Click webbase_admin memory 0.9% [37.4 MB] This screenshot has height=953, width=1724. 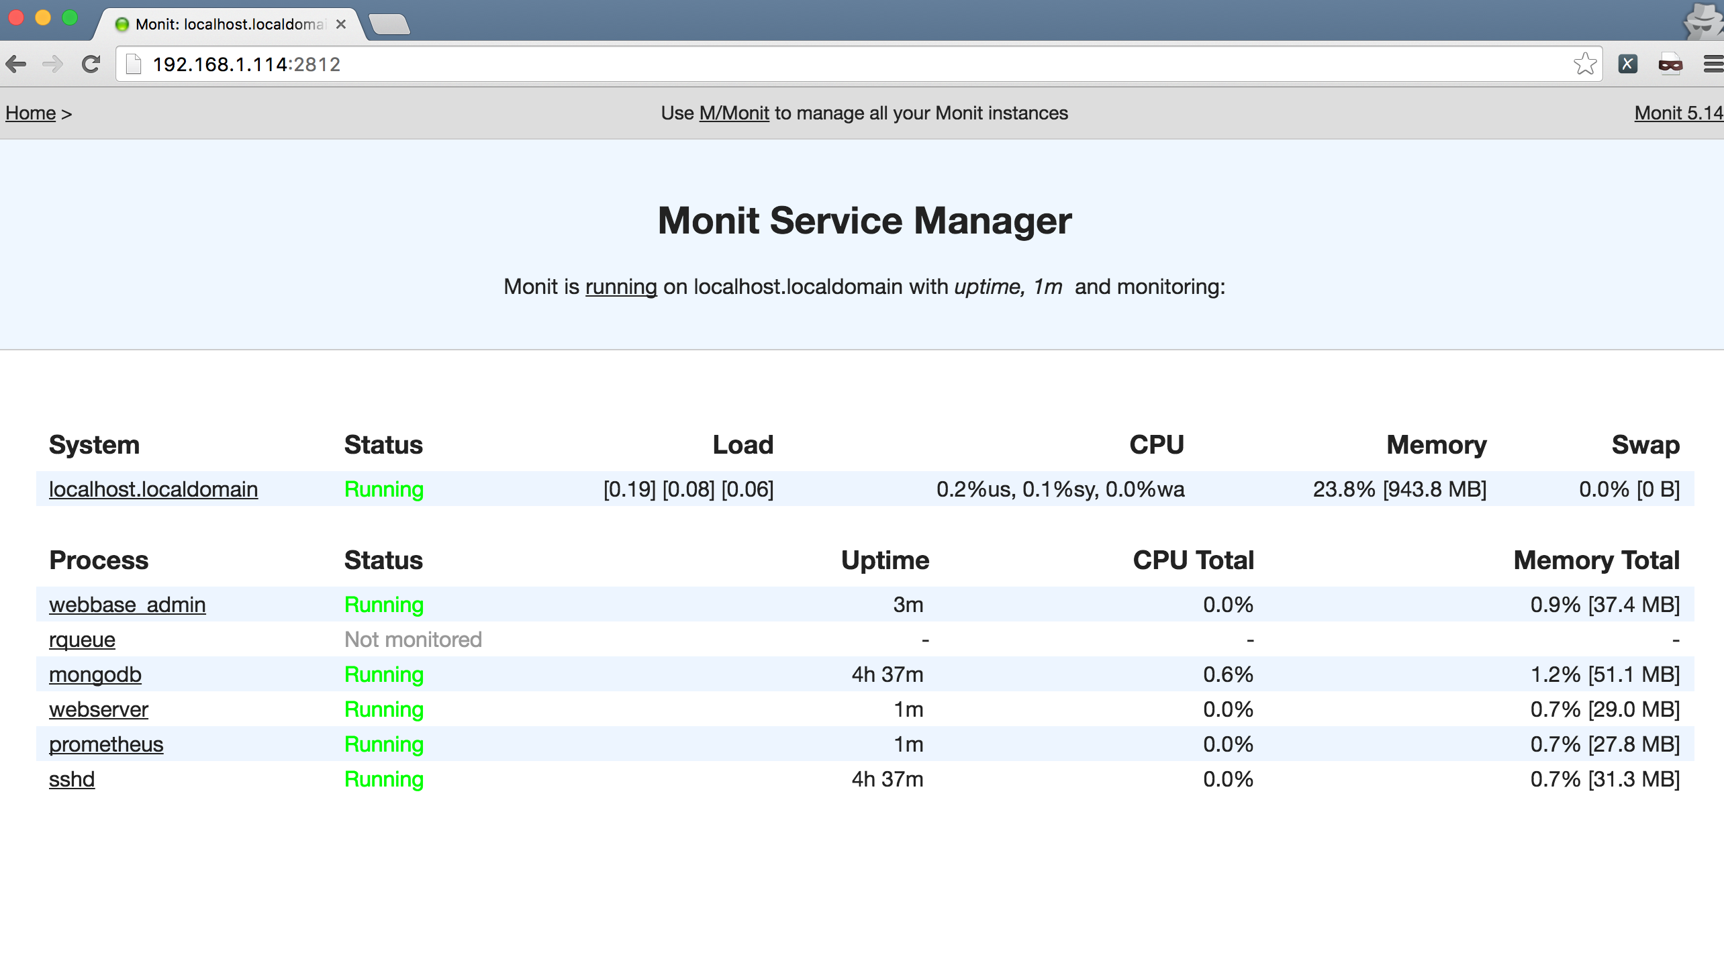1605,605
